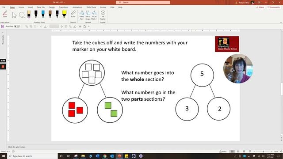Click the Save icon in quick access toolbar
The height and width of the screenshot is (159, 283).
tap(2, 26)
